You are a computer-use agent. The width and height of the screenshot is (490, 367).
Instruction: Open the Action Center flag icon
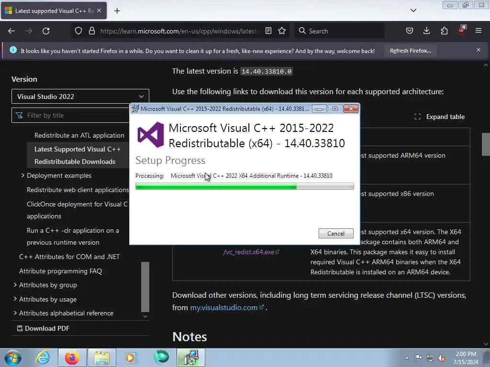pos(418,358)
